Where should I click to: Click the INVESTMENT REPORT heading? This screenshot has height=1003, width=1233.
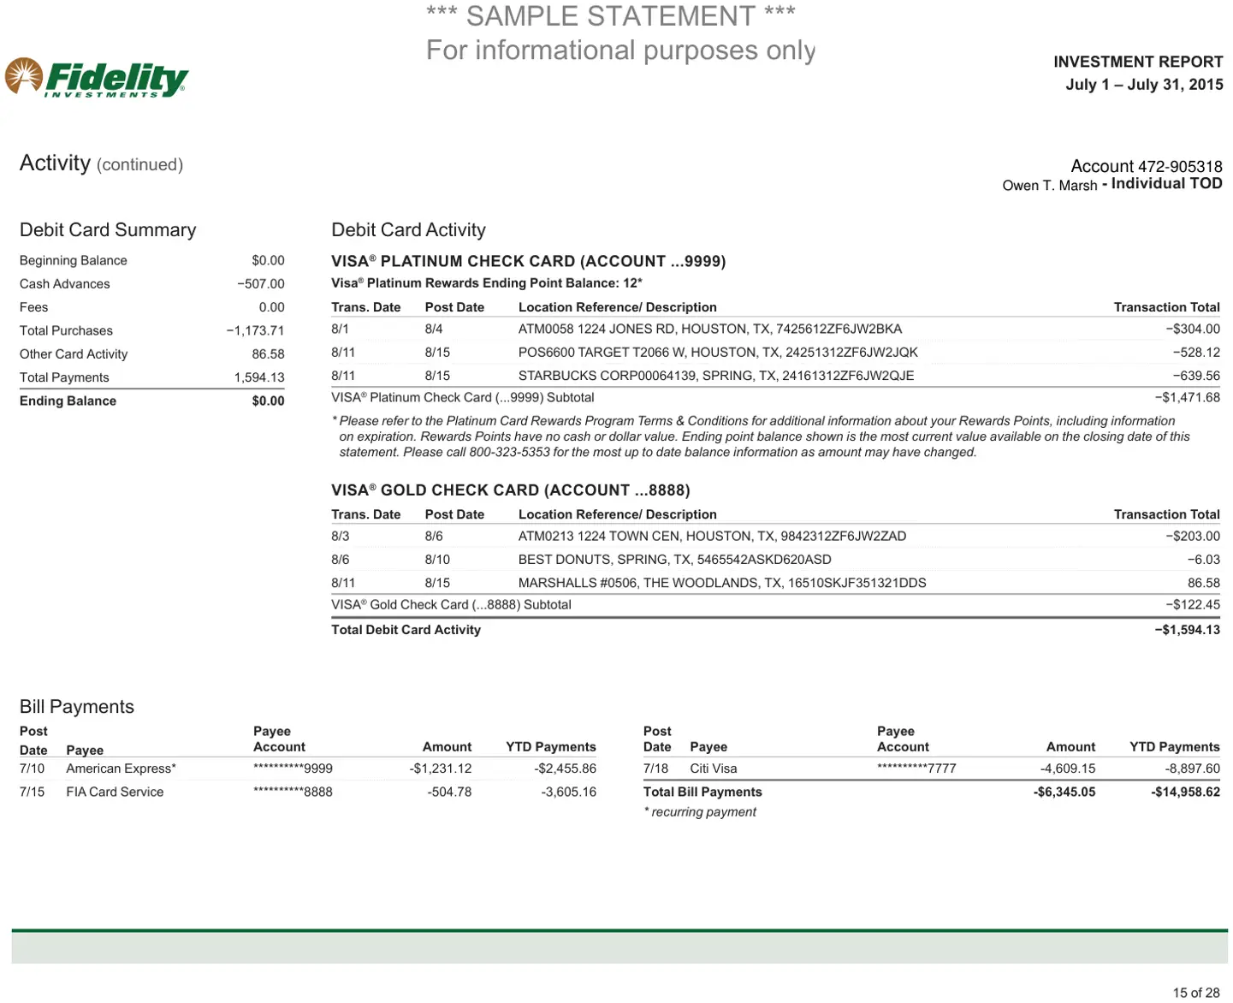pos(1138,62)
